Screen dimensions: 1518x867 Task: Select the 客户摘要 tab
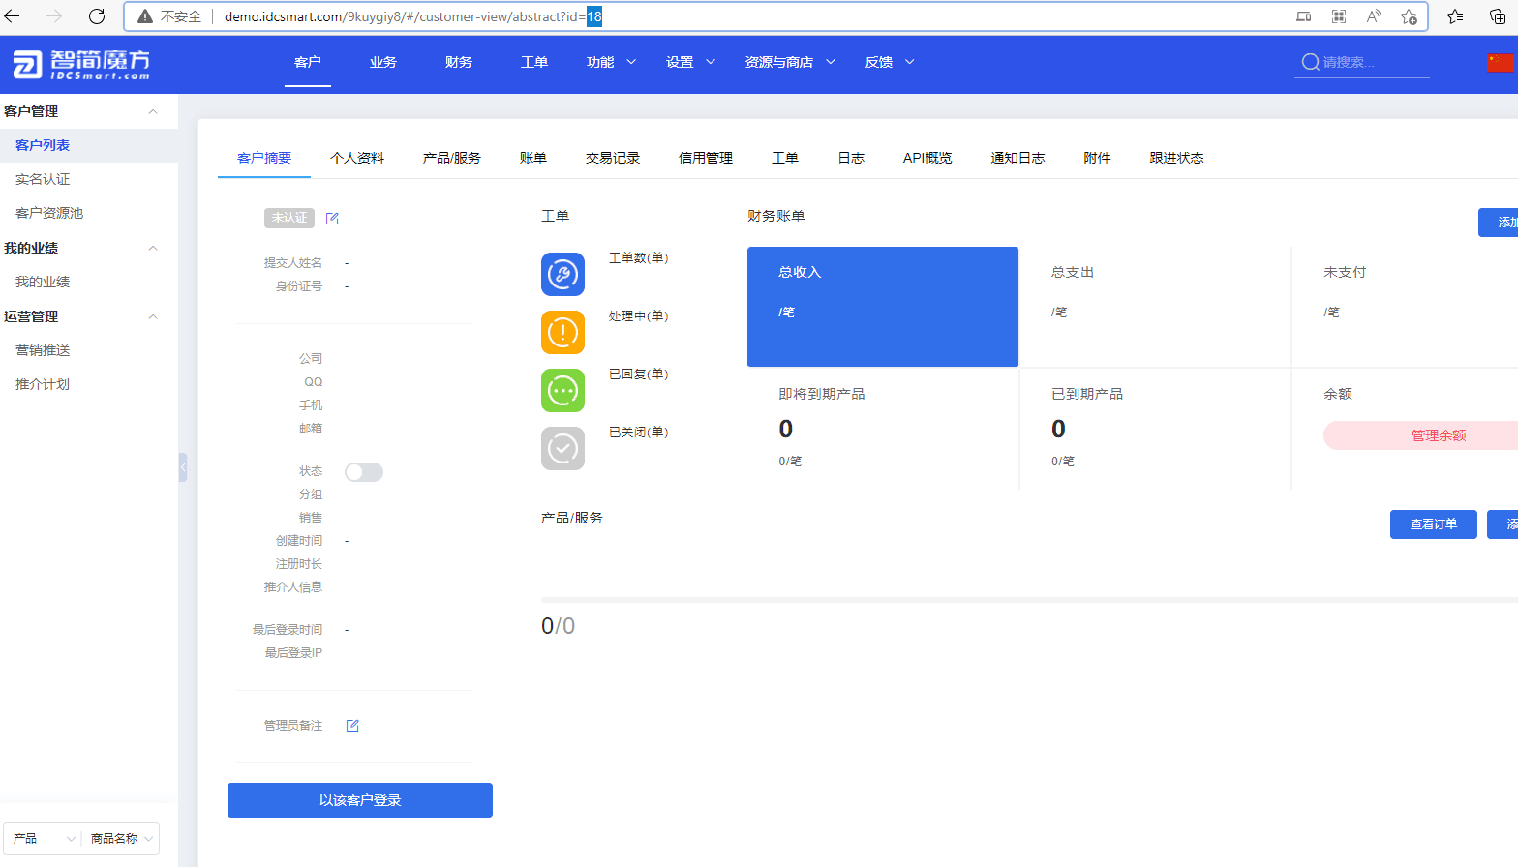coord(264,158)
